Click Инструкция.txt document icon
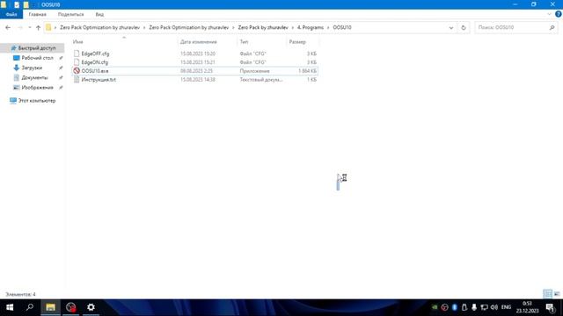This screenshot has width=563, height=316. tap(77, 80)
